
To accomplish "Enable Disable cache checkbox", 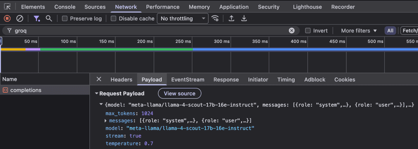I will click(113, 19).
